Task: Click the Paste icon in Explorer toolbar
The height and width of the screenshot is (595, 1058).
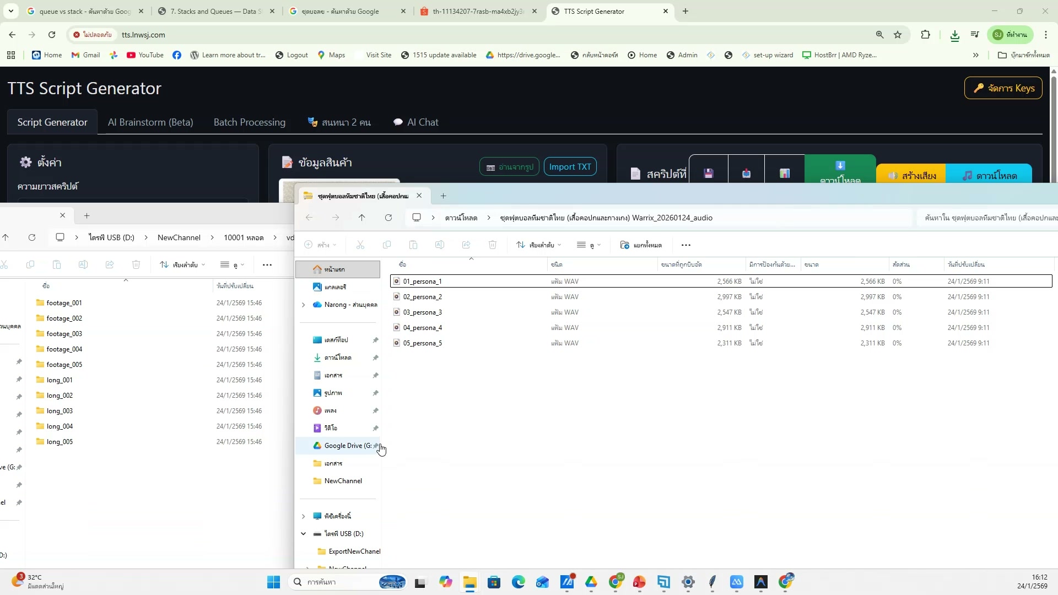Action: pyautogui.click(x=413, y=245)
